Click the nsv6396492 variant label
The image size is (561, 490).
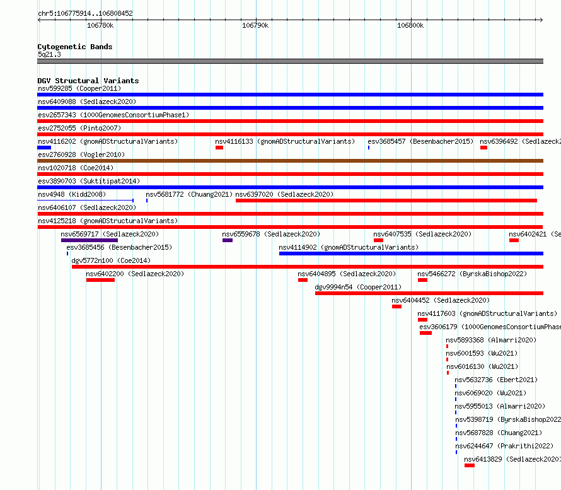coord(520,141)
